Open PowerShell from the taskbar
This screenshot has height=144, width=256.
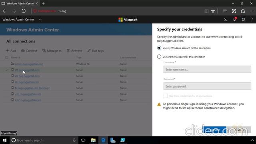tap(123, 140)
